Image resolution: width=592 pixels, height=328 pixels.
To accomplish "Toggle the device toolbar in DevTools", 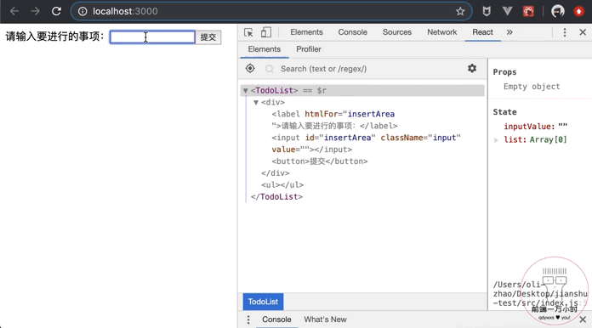I will tap(266, 32).
